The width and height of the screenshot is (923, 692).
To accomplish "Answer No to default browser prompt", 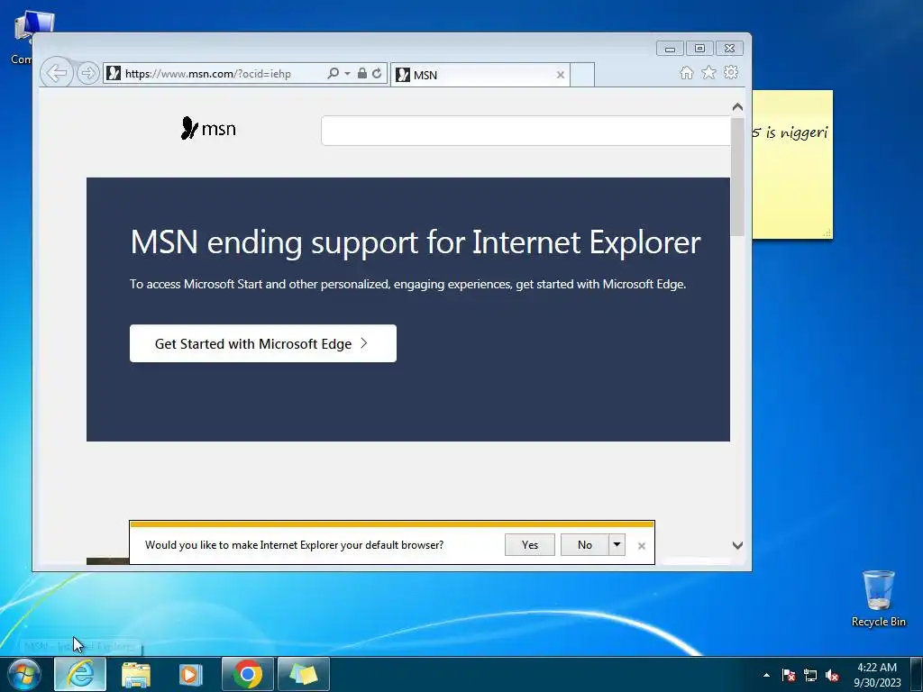I will pyautogui.click(x=584, y=545).
